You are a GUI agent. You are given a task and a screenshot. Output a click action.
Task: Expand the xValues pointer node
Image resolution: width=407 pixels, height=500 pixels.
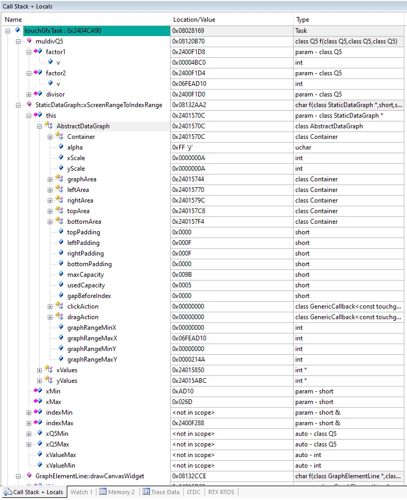pos(39,370)
